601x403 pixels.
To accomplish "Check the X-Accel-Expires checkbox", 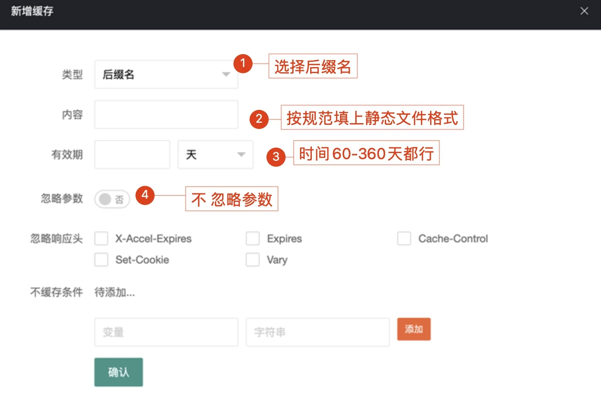I will click(101, 239).
